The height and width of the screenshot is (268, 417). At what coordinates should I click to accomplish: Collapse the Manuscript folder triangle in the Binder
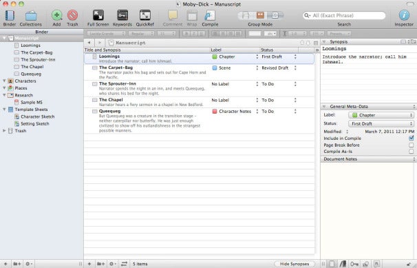tap(4, 39)
